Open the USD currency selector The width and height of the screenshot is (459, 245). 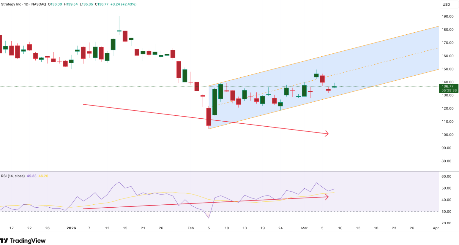(446, 4)
